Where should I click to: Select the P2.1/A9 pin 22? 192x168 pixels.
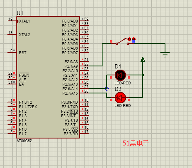[x=84, y=66]
